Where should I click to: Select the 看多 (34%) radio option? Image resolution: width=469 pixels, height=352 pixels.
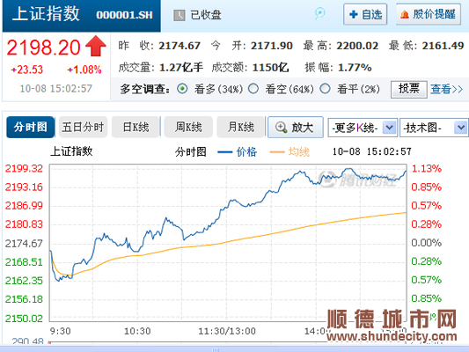tap(182, 89)
